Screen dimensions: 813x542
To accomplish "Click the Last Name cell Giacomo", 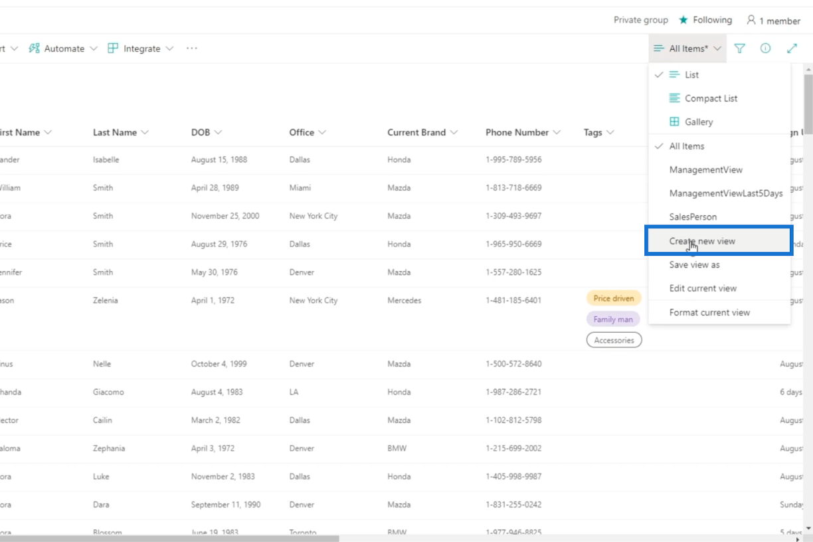I will click(x=108, y=392).
